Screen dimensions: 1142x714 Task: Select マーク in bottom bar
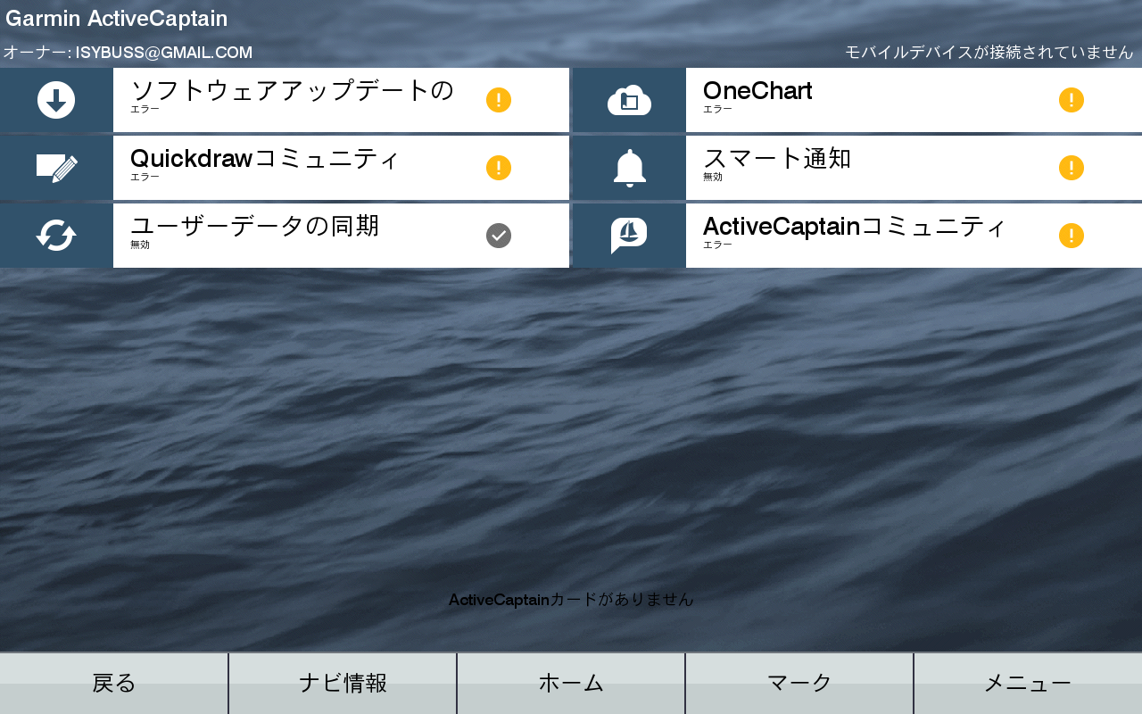click(x=799, y=684)
